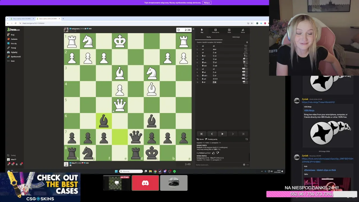Select the live chess screen thumbnail
This screenshot has height=202, width=359.
pos(117,183)
